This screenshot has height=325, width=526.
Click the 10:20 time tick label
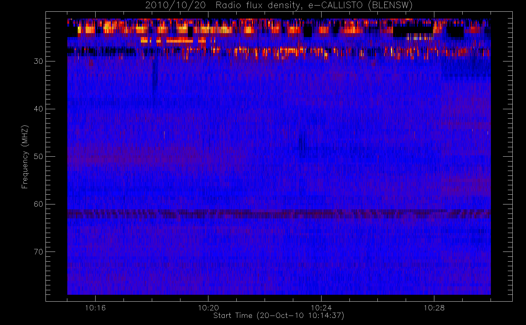pyautogui.click(x=208, y=308)
